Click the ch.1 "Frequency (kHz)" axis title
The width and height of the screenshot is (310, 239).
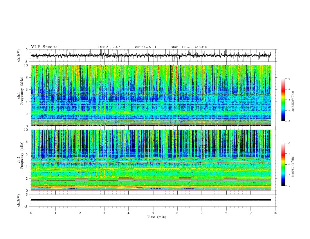22,91
